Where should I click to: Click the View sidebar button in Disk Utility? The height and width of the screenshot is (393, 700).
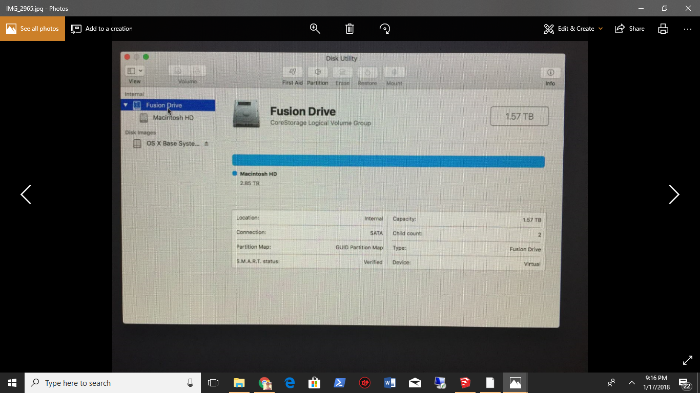pyautogui.click(x=135, y=71)
